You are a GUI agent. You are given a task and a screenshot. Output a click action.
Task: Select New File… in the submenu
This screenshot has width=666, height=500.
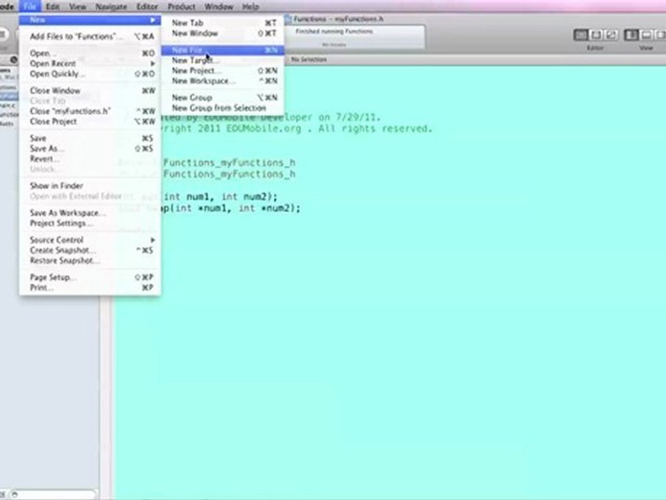point(223,50)
